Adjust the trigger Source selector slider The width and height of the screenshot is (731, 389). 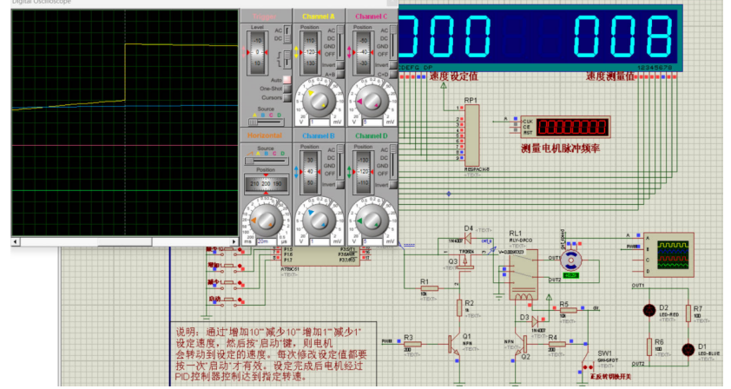click(266, 122)
